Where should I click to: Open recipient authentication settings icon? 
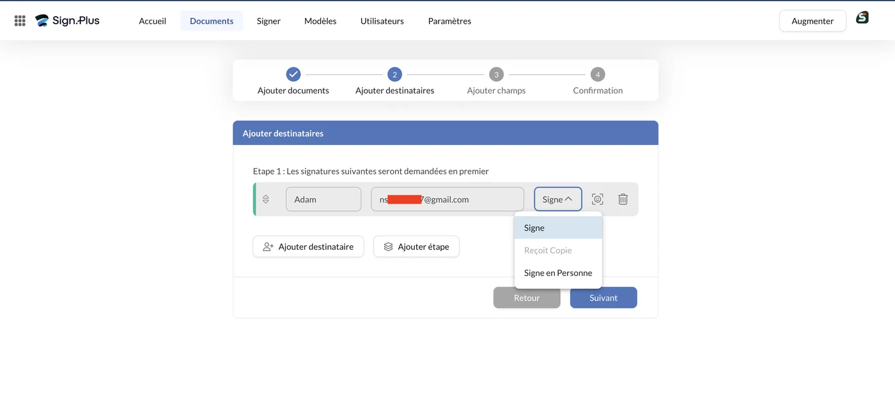[x=598, y=199]
